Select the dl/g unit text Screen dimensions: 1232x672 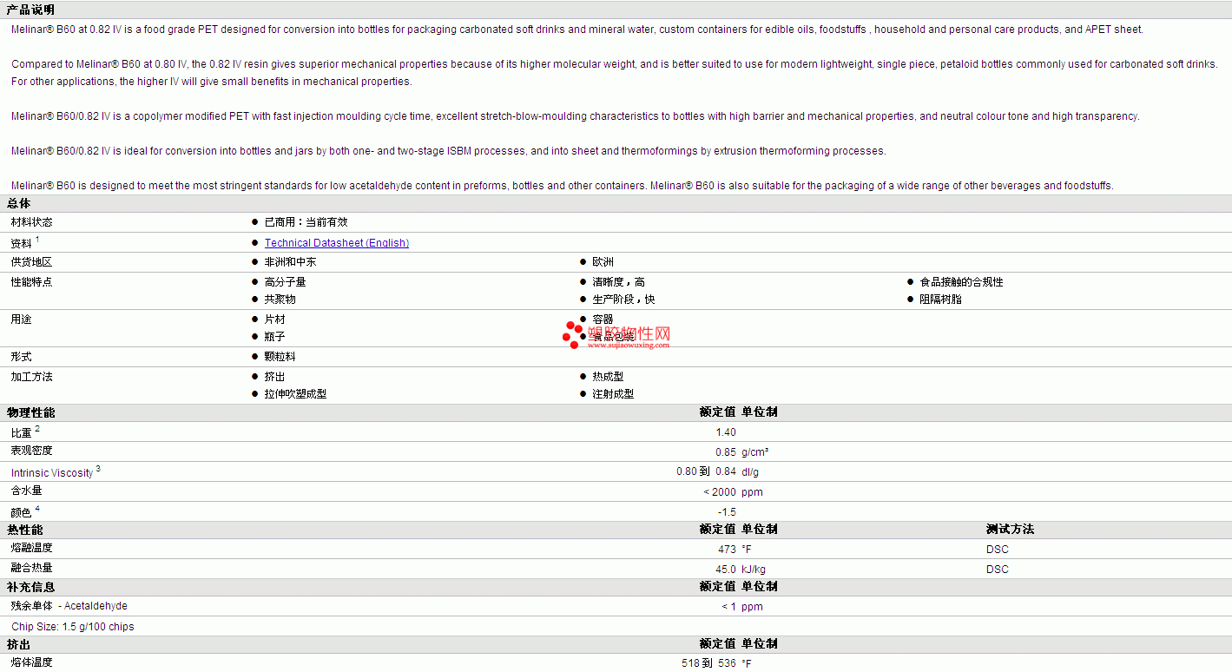[751, 472]
